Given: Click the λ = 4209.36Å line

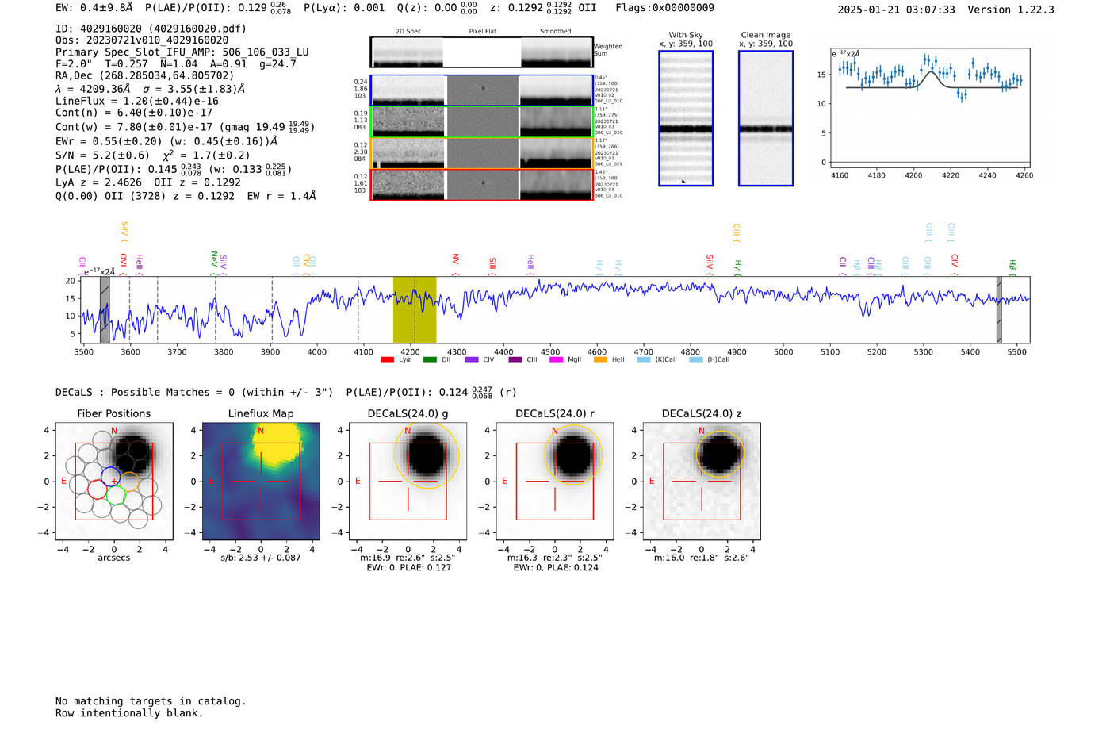Looking at the screenshot, I should coord(151,89).
